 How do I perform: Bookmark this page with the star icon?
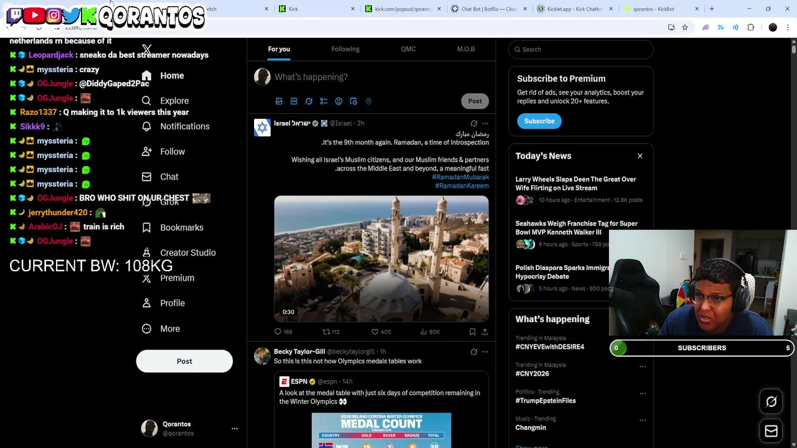pyautogui.click(x=685, y=27)
